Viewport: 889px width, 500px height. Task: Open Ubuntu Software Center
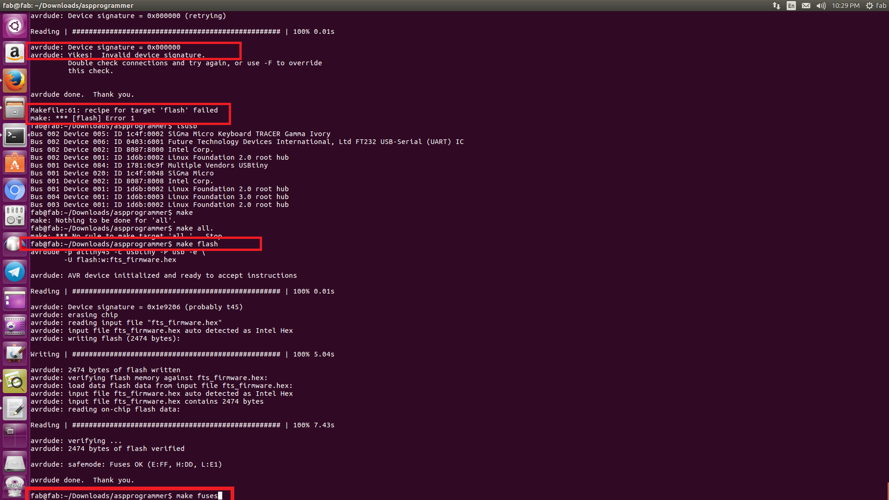[15, 163]
